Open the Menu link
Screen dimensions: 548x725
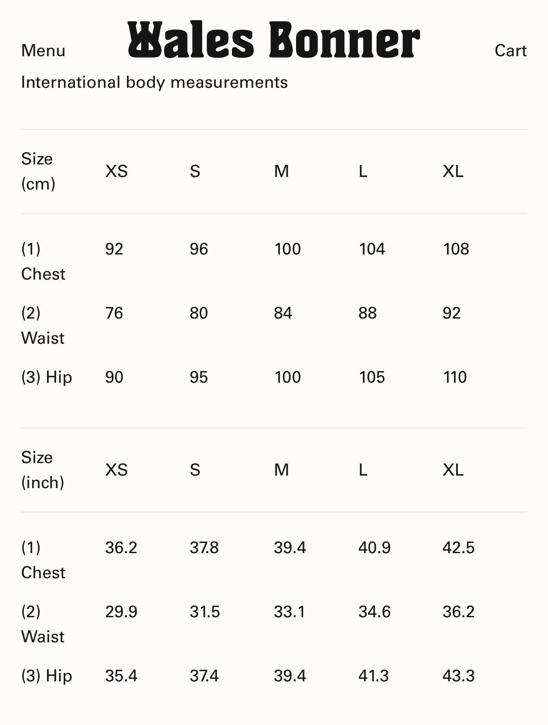(x=43, y=51)
